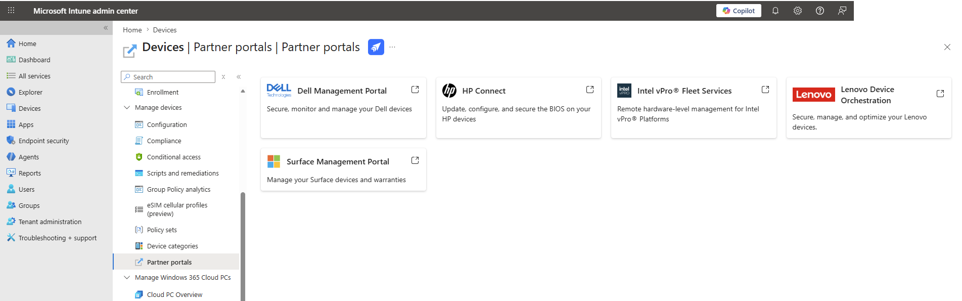Screen dimensions: 962x301
Task: Click the Lenovo logo thumbnail
Action: [x=814, y=95]
